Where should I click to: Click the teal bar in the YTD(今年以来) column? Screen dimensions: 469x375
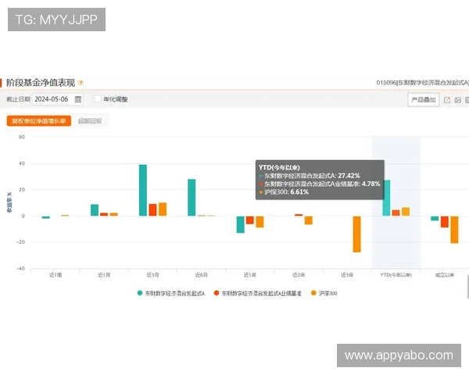[386, 198]
